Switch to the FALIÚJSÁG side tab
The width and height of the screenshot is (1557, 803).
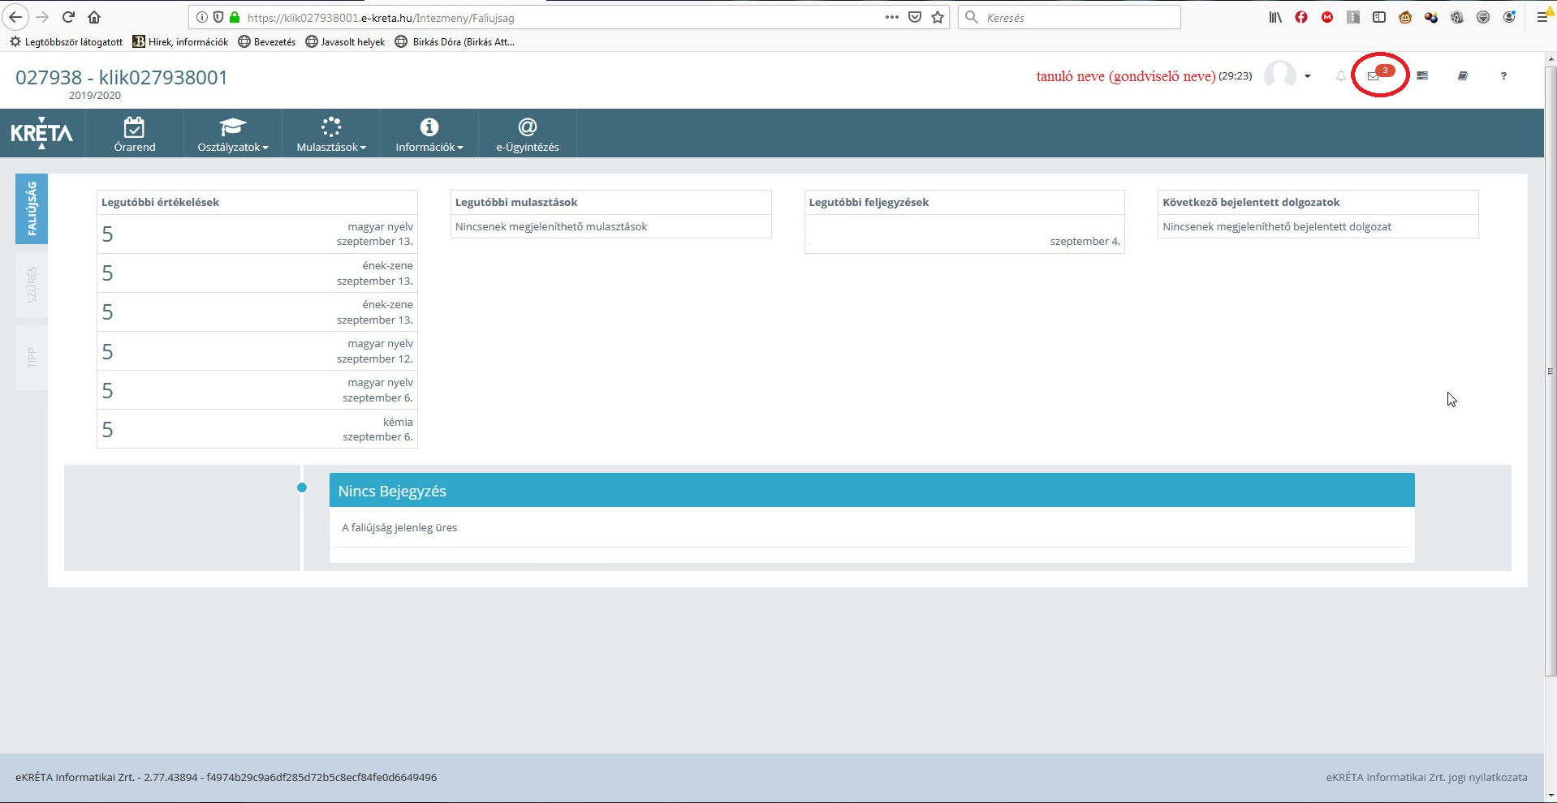[32, 208]
